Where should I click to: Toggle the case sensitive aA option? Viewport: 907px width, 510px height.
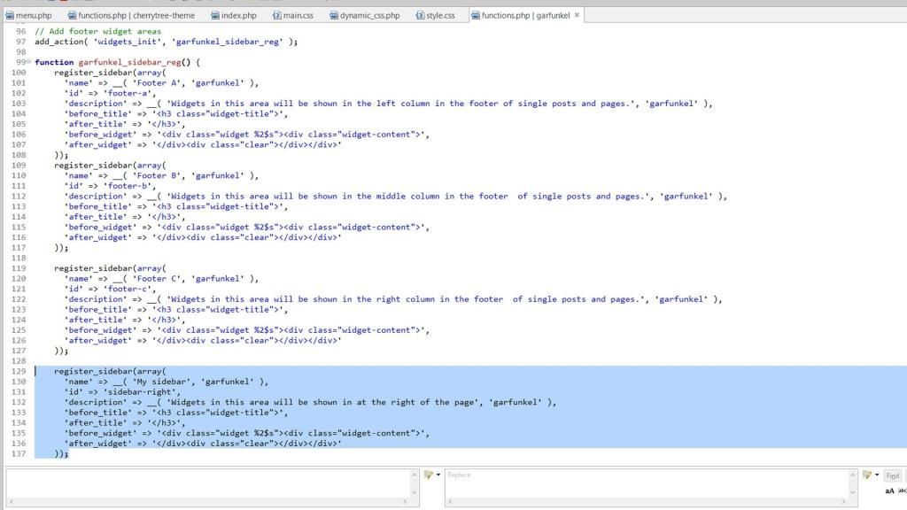[889, 491]
